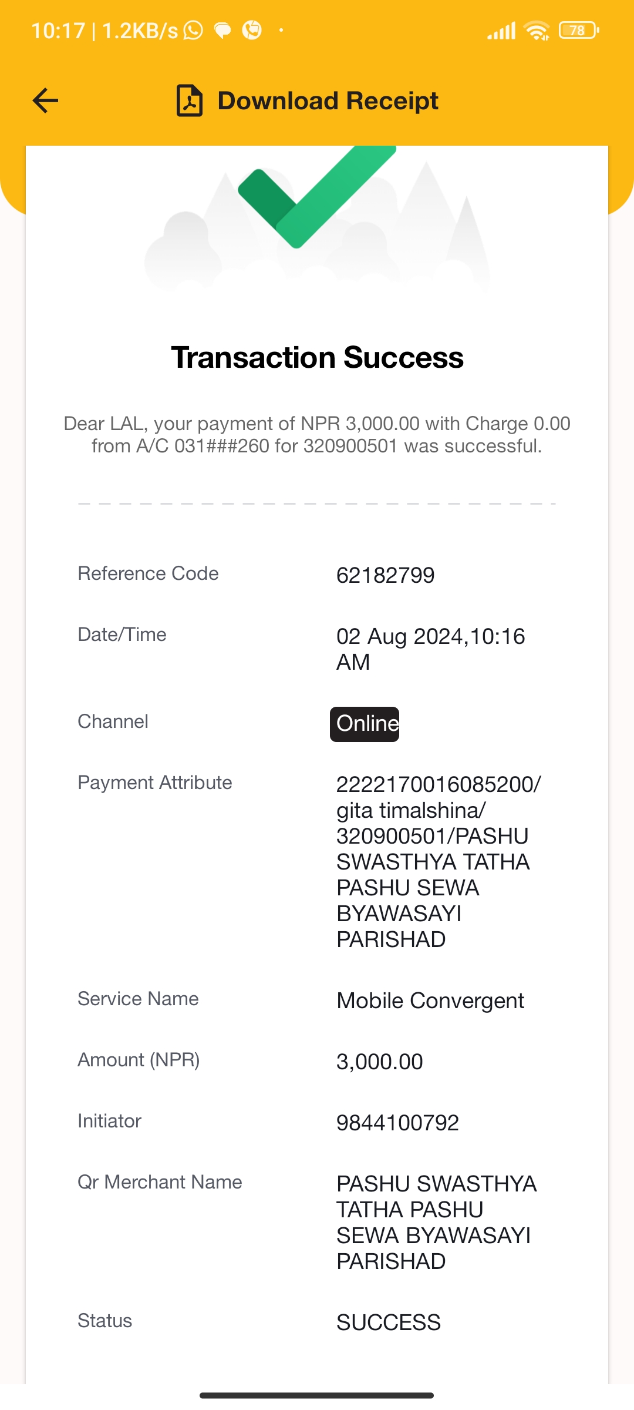
Task: Tap the green success checkmark
Action: pyautogui.click(x=317, y=196)
